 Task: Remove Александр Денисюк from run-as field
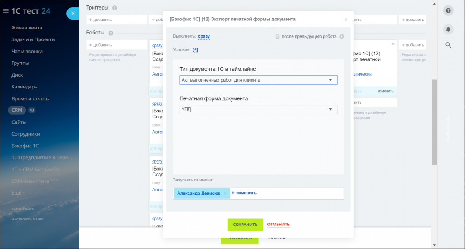click(x=225, y=193)
